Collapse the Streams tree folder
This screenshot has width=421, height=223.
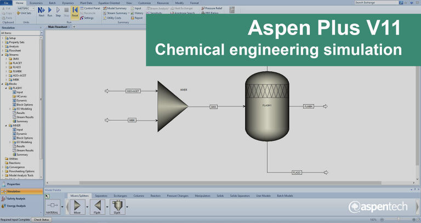(x=3, y=55)
